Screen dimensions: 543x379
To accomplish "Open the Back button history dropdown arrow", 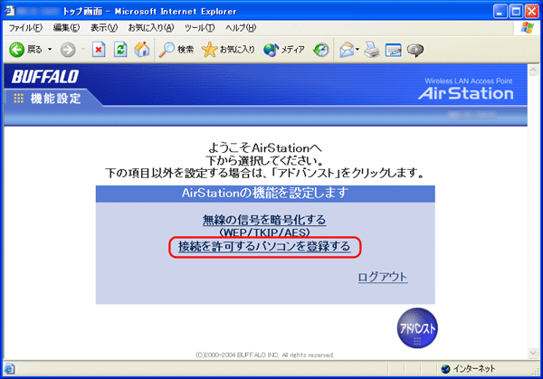I will pyautogui.click(x=50, y=50).
